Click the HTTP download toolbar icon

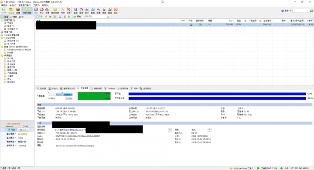3,10
